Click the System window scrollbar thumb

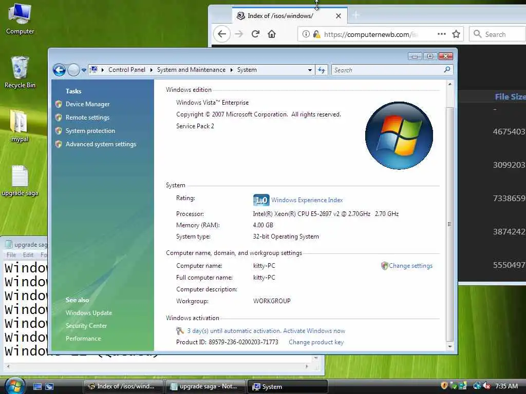coord(449,224)
